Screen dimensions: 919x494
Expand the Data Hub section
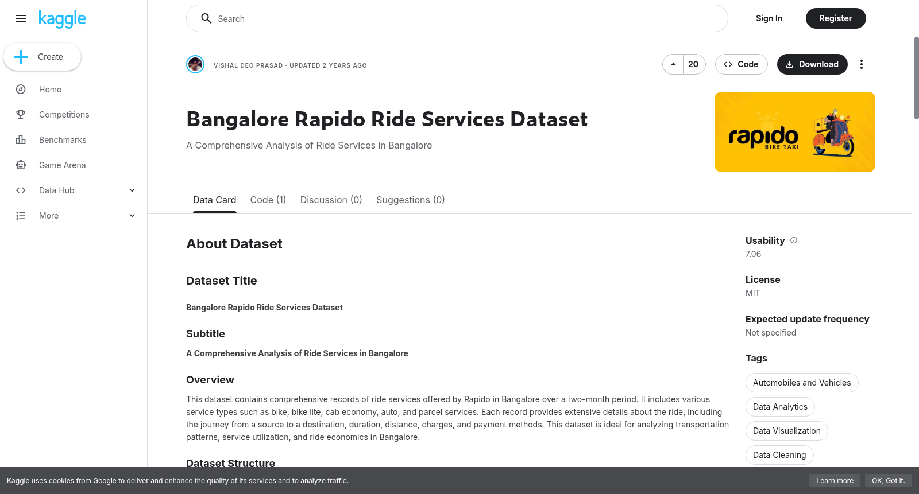(132, 190)
